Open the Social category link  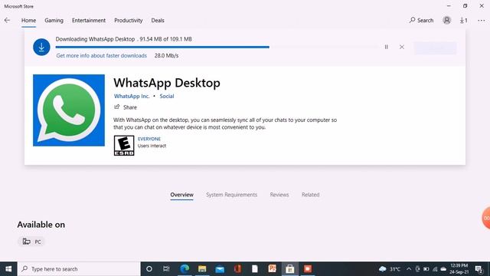(x=167, y=96)
